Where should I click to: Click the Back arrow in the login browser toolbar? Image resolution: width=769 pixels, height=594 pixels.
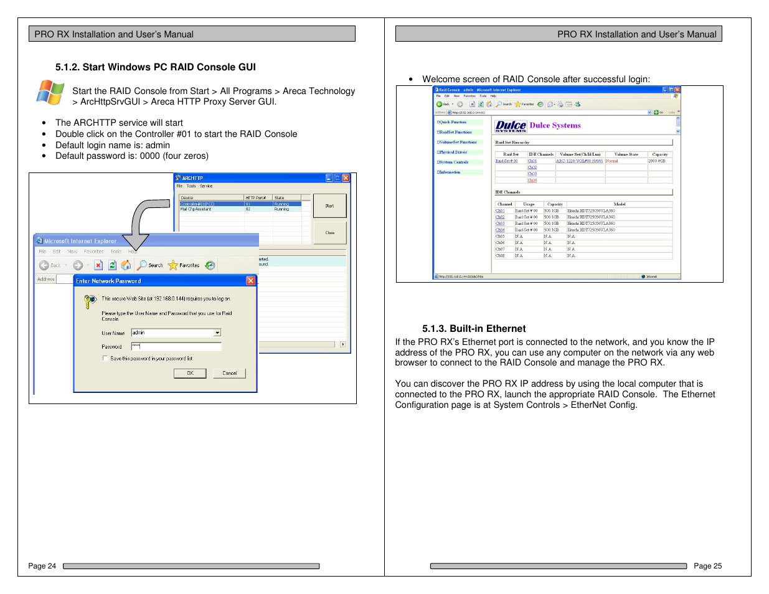point(44,265)
